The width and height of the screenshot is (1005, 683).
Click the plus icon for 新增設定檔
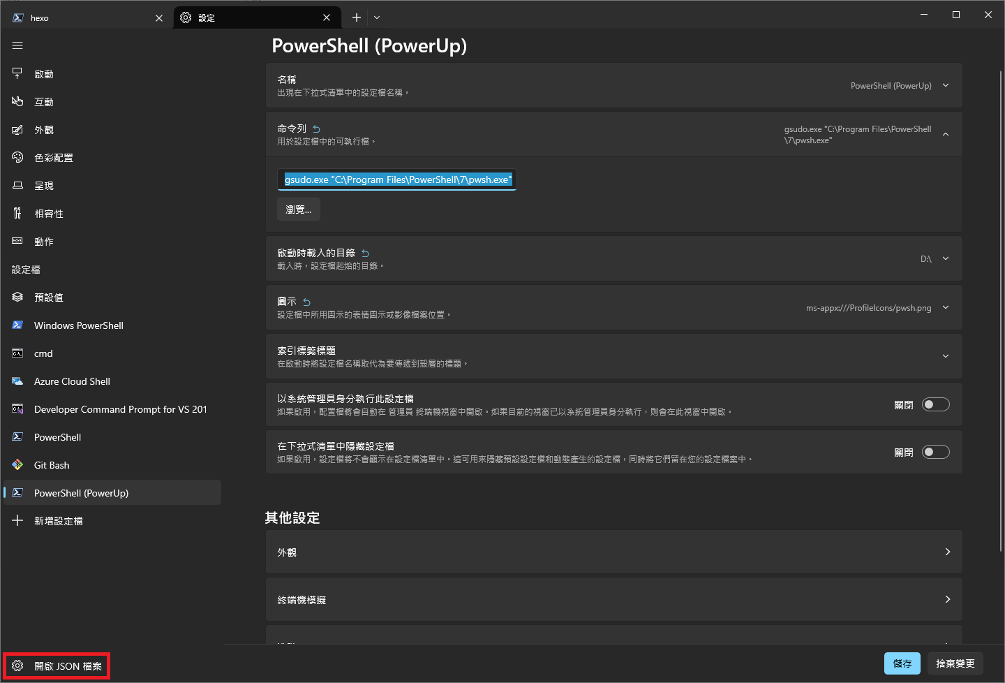[x=17, y=520]
